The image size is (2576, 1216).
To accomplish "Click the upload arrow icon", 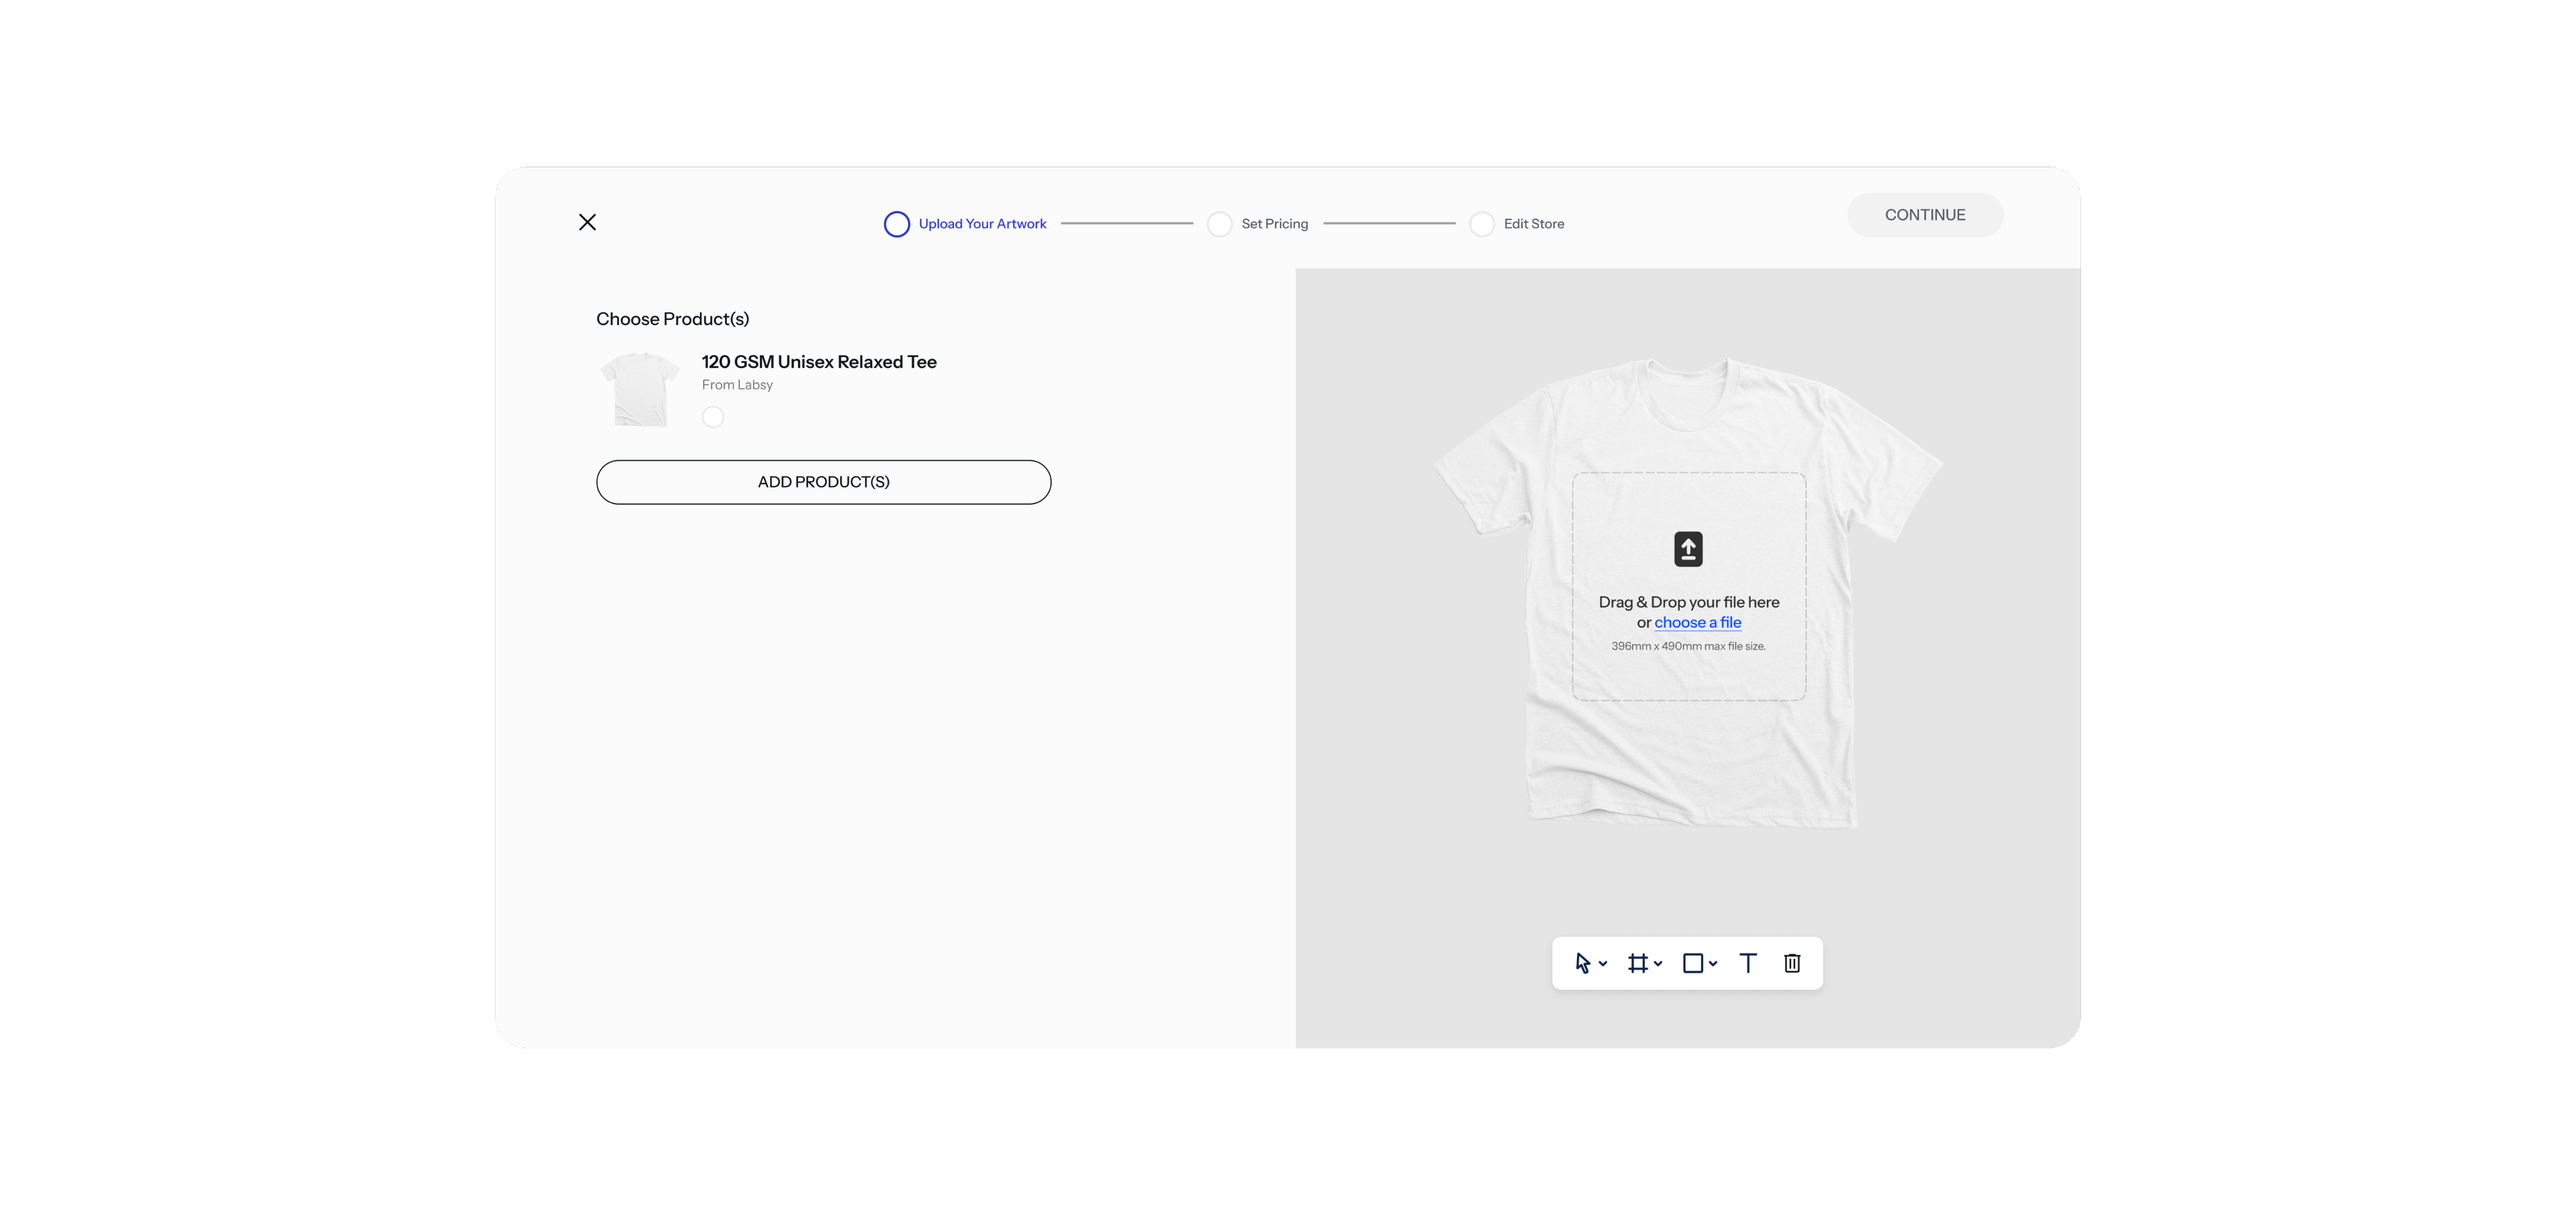I will (x=1688, y=549).
